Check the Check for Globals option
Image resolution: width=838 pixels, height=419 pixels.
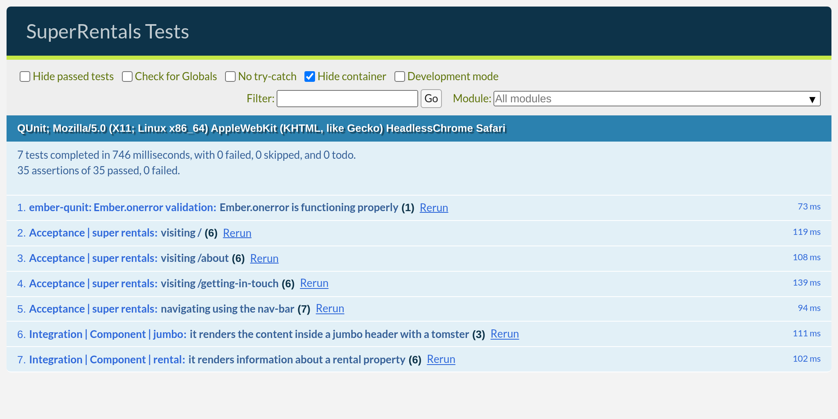click(x=127, y=77)
